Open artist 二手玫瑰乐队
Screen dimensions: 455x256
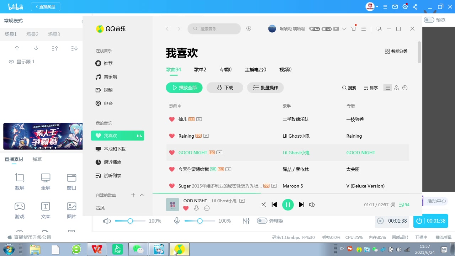(296, 119)
